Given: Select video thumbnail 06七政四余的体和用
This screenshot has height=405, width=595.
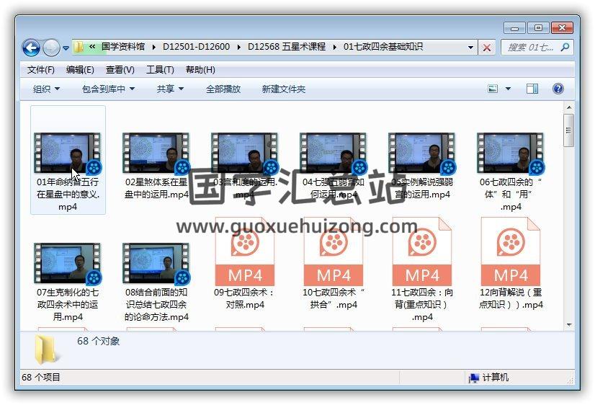Looking at the screenshot, I should click(x=511, y=153).
